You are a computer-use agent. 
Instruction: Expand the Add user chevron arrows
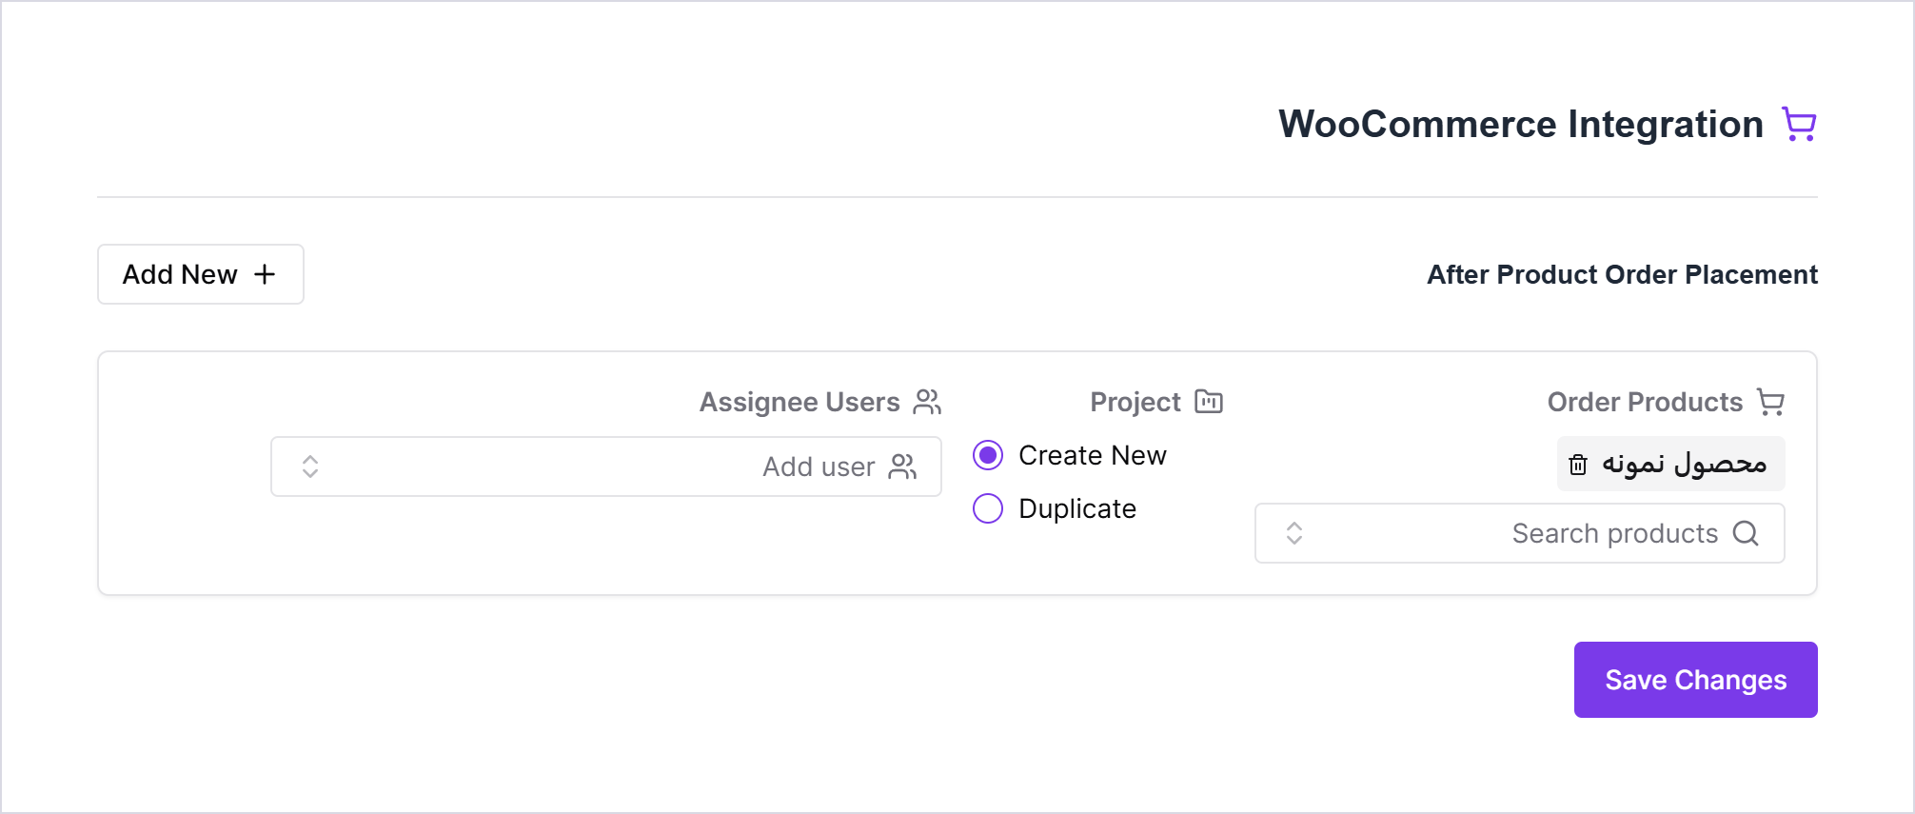click(x=310, y=467)
